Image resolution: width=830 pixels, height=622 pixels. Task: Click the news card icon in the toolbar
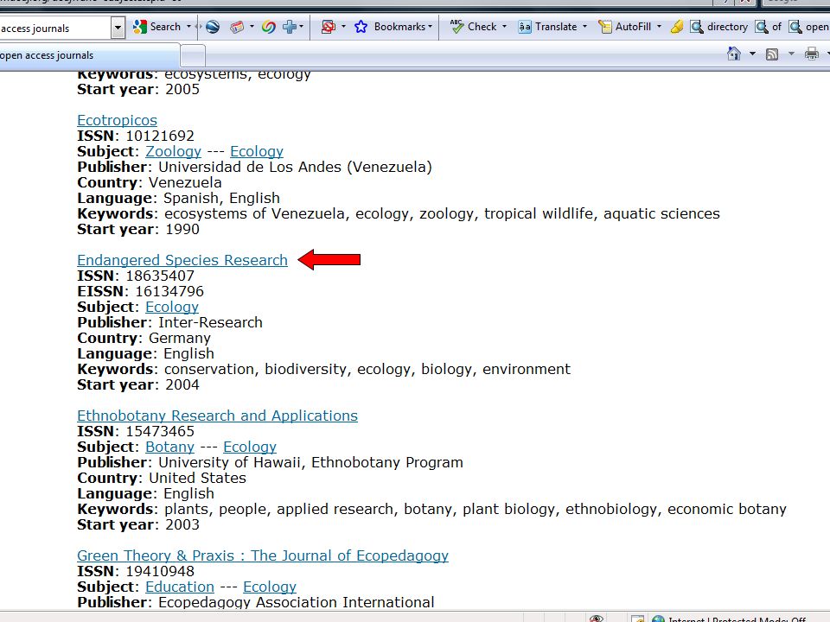coord(237,27)
